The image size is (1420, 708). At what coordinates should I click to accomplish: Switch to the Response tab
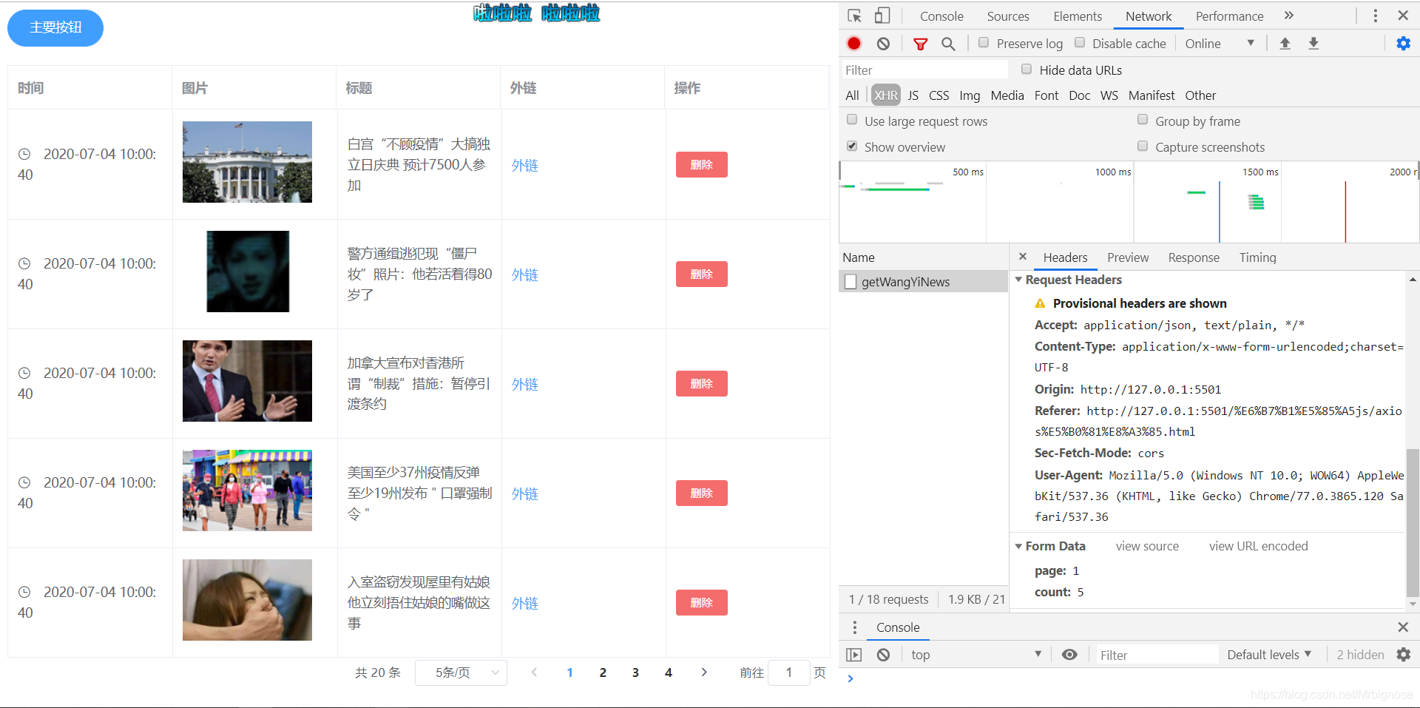(1193, 257)
